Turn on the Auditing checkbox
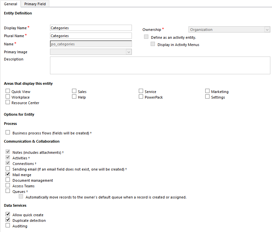Viewport: 272px width, 232px height. click(x=8, y=226)
